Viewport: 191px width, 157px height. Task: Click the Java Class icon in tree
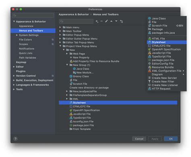(74, 69)
